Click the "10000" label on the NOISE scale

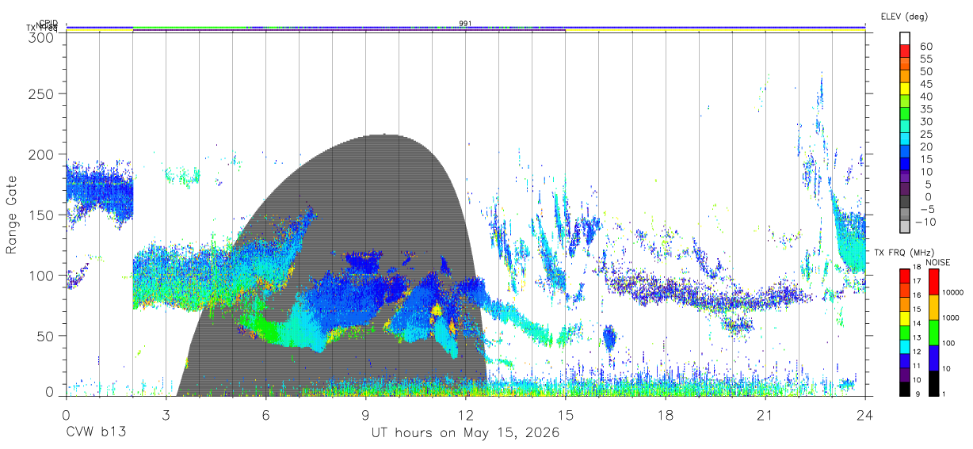(953, 292)
